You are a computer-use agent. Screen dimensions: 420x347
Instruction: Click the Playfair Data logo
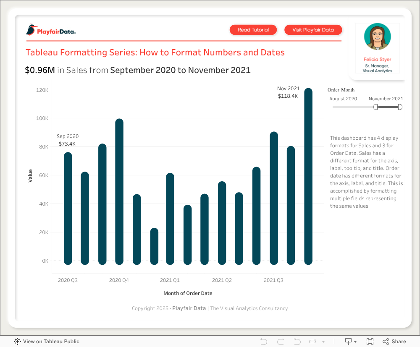click(51, 31)
